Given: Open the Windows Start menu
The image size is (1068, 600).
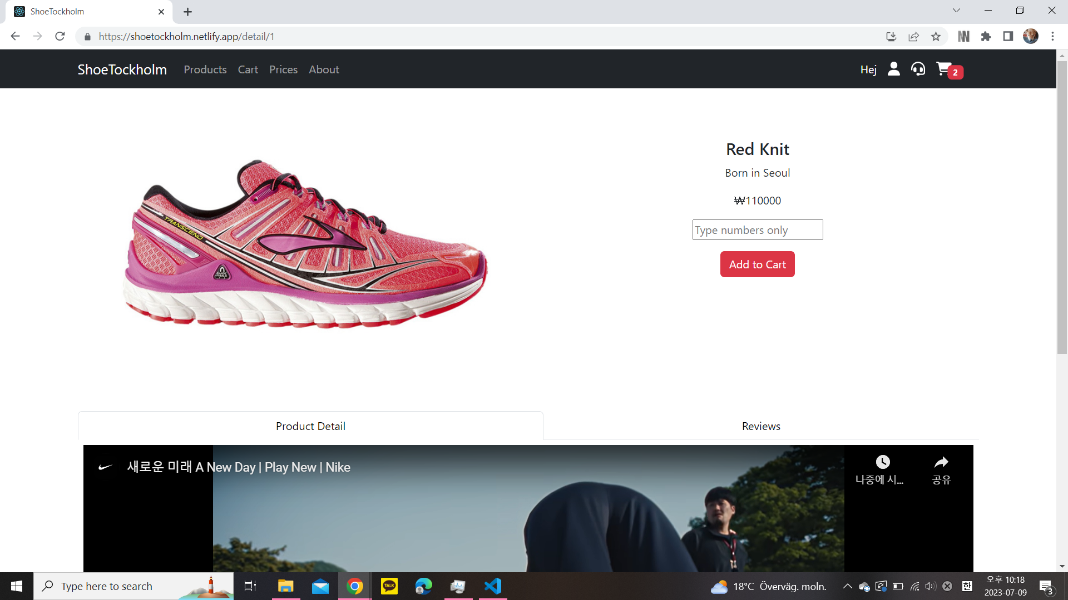Looking at the screenshot, I should click(x=17, y=586).
